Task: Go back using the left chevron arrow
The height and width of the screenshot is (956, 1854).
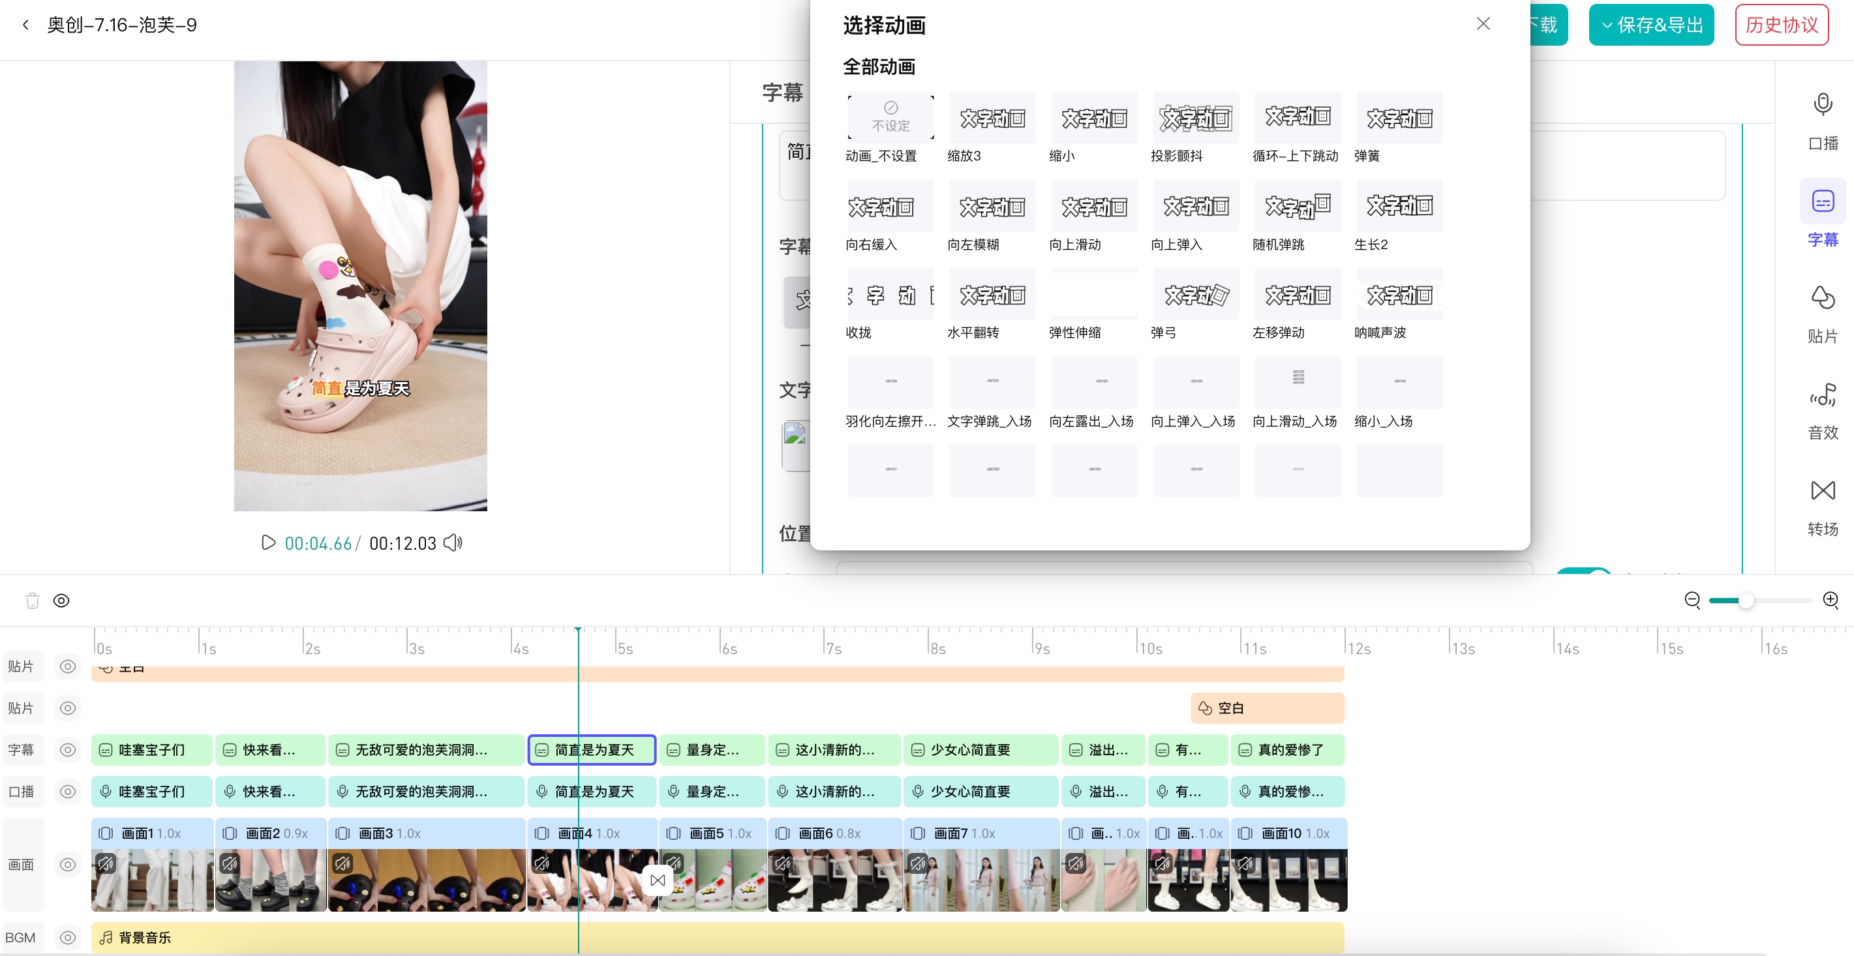Action: pos(26,25)
